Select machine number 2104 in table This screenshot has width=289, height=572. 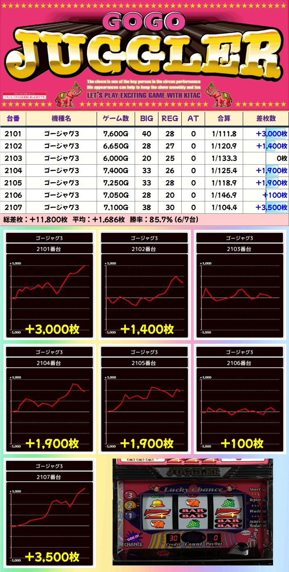[14, 171]
